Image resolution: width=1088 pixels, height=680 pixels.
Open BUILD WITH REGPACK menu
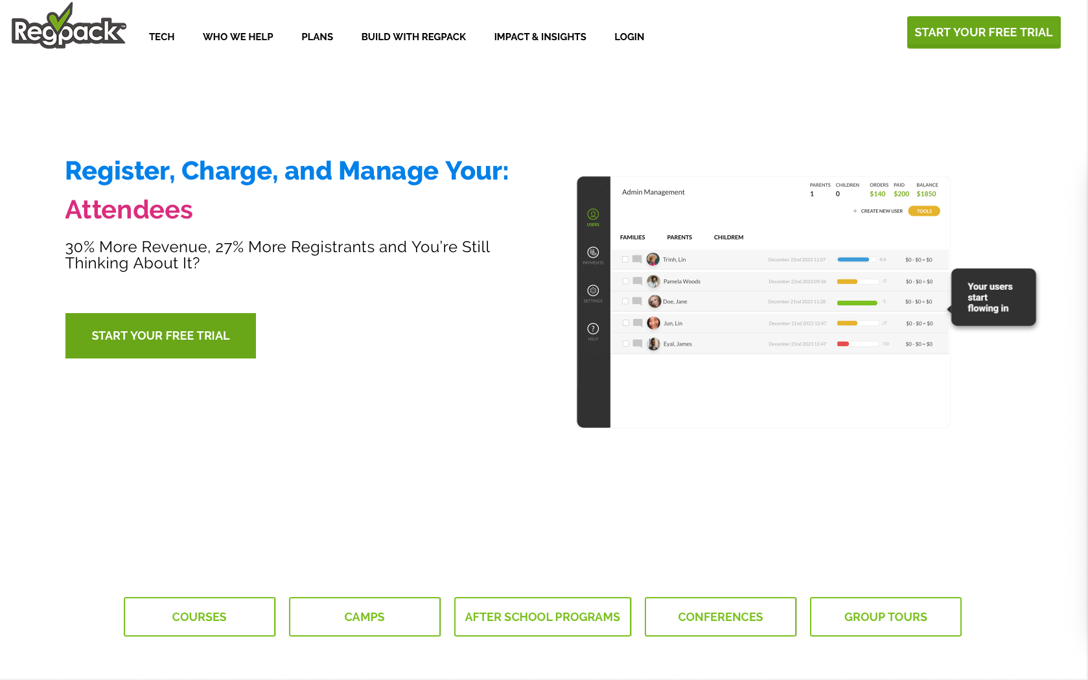(413, 37)
